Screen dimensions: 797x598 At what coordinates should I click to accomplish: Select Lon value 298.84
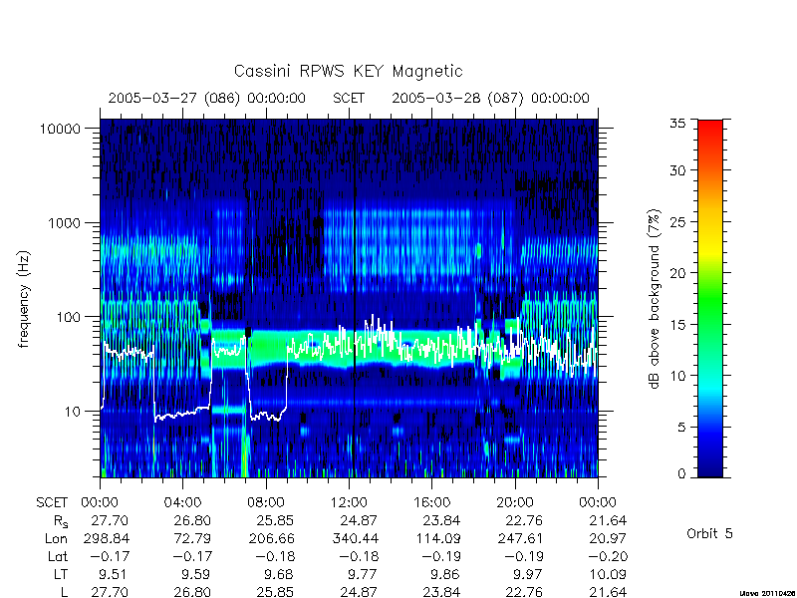[x=106, y=538]
